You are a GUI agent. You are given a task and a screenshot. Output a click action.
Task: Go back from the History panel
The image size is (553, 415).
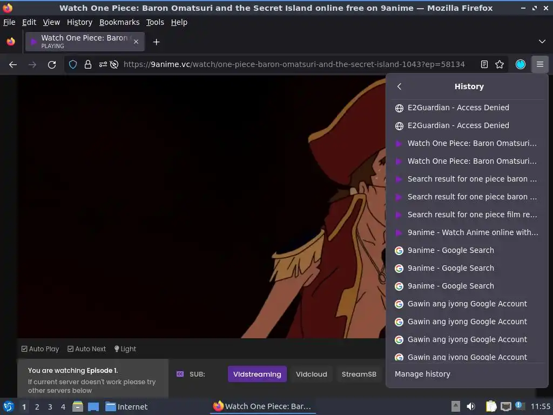coord(399,86)
